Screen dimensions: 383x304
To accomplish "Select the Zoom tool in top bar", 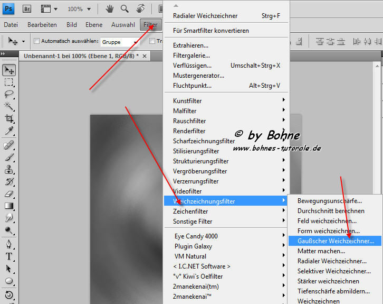I will (125, 9).
